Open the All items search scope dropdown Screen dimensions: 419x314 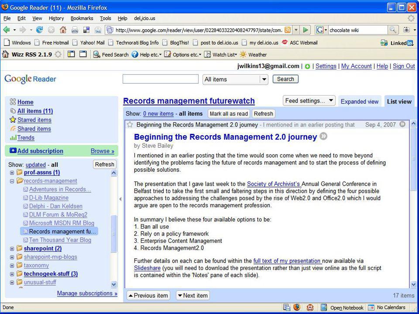235,79
